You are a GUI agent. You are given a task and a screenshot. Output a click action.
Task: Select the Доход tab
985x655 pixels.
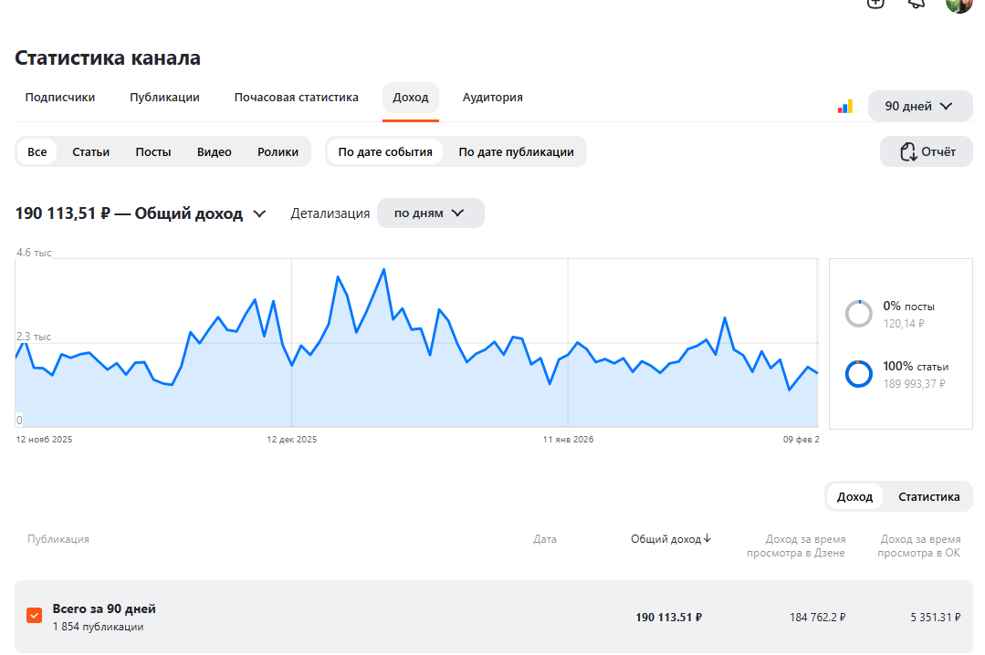pyautogui.click(x=411, y=98)
